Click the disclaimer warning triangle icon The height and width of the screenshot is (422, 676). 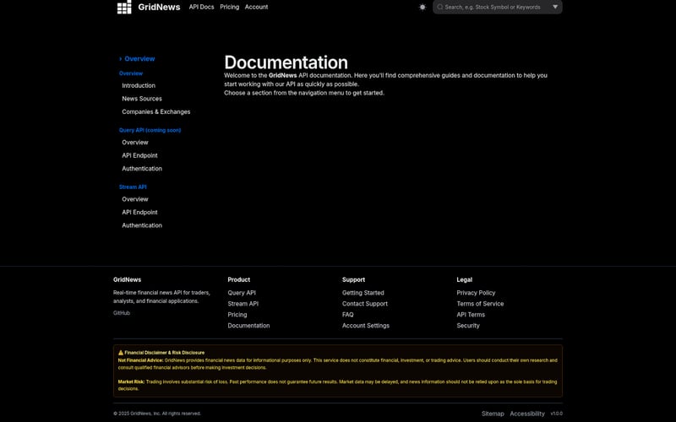[x=121, y=353]
